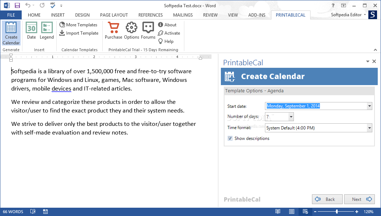Open Ribbon Display Options
Screen dimensions: 381x216
coord(343,5)
